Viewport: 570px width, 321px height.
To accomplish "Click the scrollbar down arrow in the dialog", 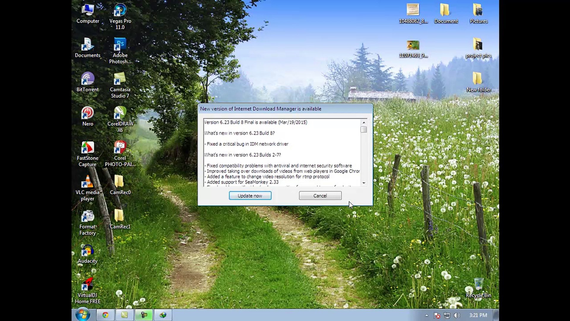I will coord(364,182).
